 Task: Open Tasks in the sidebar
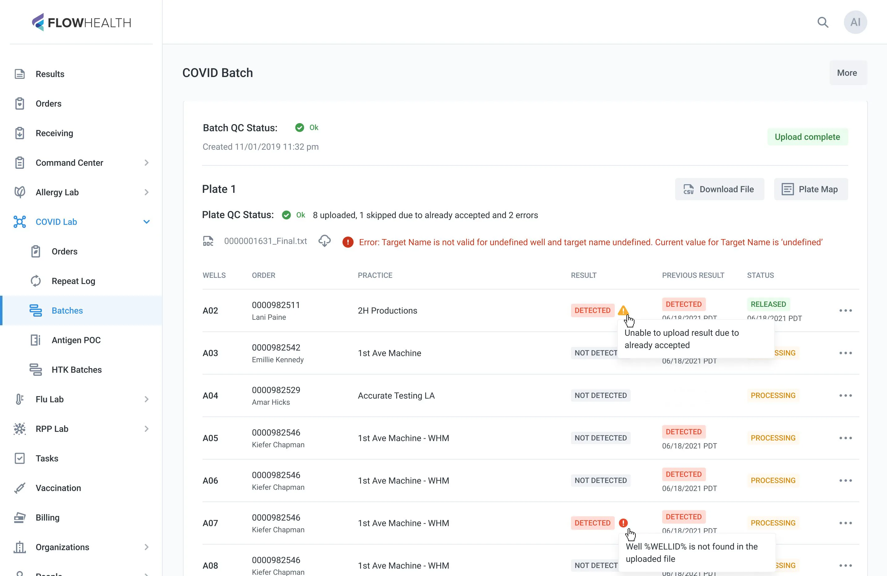(x=81, y=459)
